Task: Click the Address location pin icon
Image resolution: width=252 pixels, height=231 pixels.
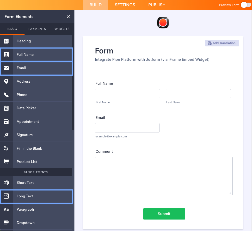Action: coord(6,81)
